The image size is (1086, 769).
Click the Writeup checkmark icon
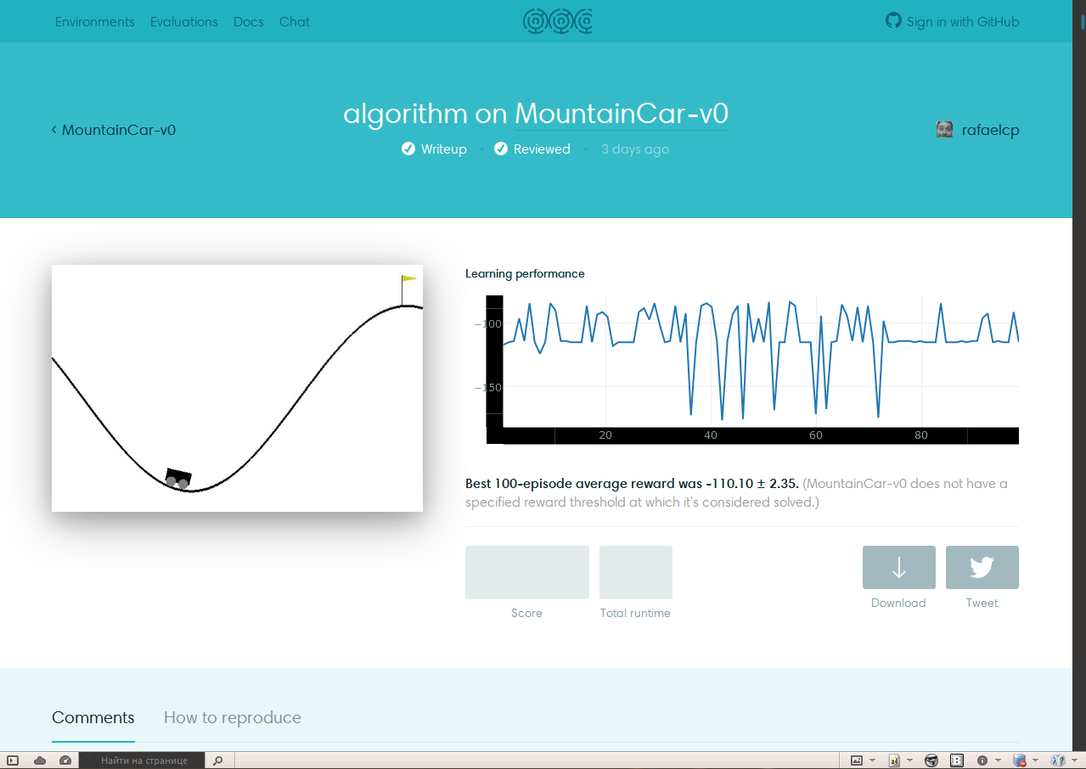[x=409, y=149]
